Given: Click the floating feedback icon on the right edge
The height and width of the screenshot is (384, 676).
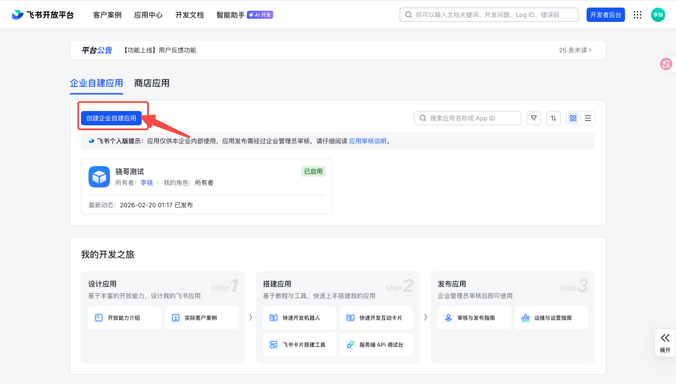Looking at the screenshot, I should pyautogui.click(x=666, y=64).
